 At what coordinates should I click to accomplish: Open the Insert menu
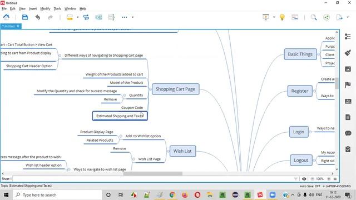click(33, 9)
